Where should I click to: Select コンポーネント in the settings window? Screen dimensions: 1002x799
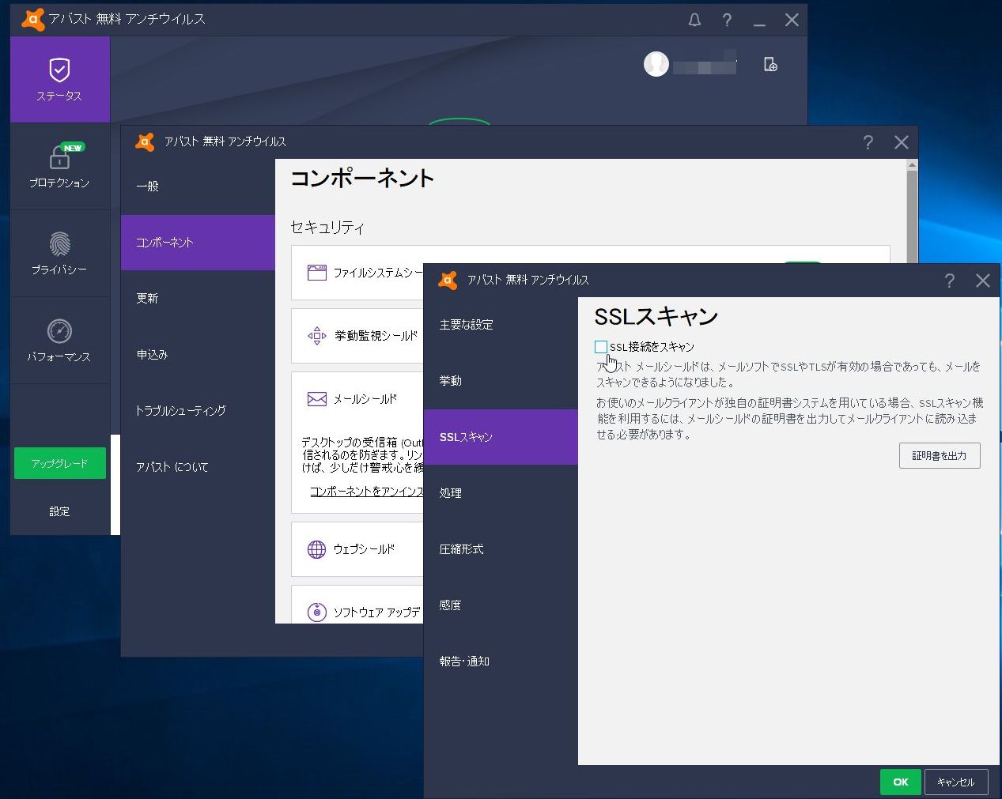198,243
